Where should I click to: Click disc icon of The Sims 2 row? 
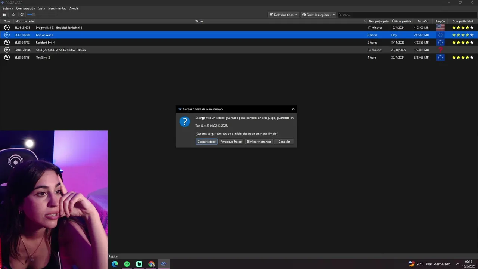pyautogui.click(x=7, y=58)
